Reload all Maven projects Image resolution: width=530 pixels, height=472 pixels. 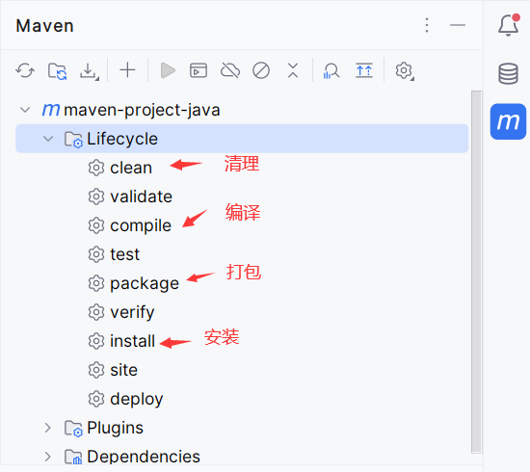[x=25, y=70]
